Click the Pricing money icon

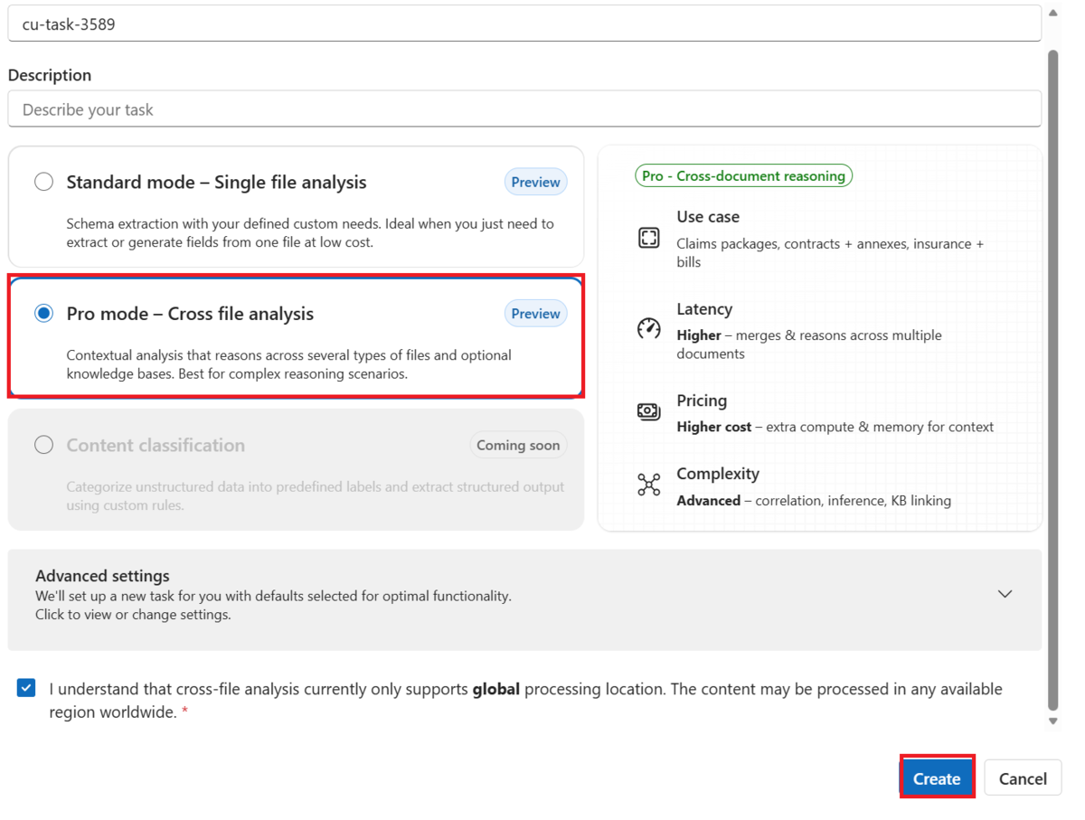[648, 411]
